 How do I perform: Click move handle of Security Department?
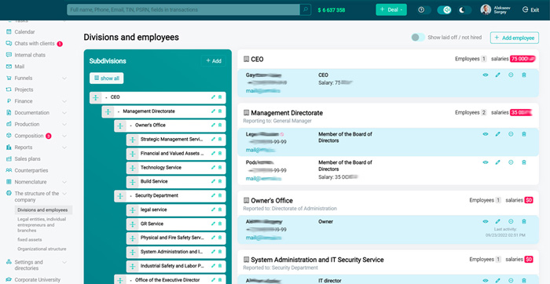(120, 196)
